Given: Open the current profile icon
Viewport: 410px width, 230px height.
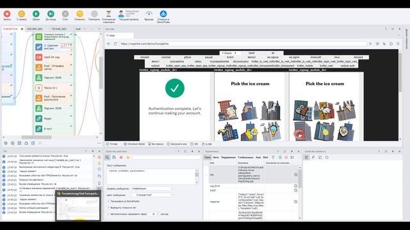Looking at the screenshot, I should pos(121,14).
